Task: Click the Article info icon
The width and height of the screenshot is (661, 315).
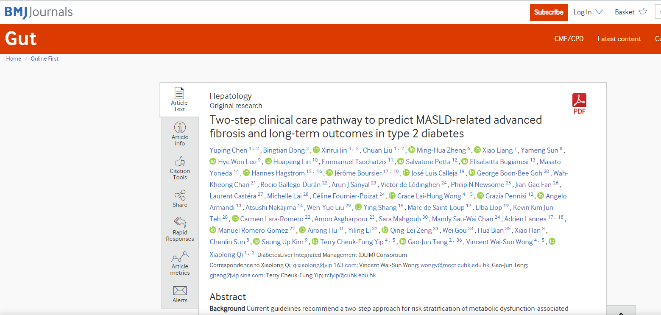Action: (180, 127)
